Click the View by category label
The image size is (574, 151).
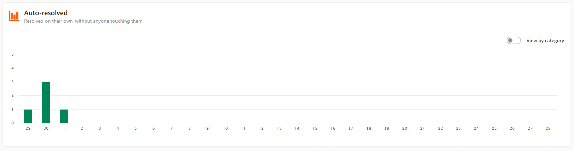[545, 41]
